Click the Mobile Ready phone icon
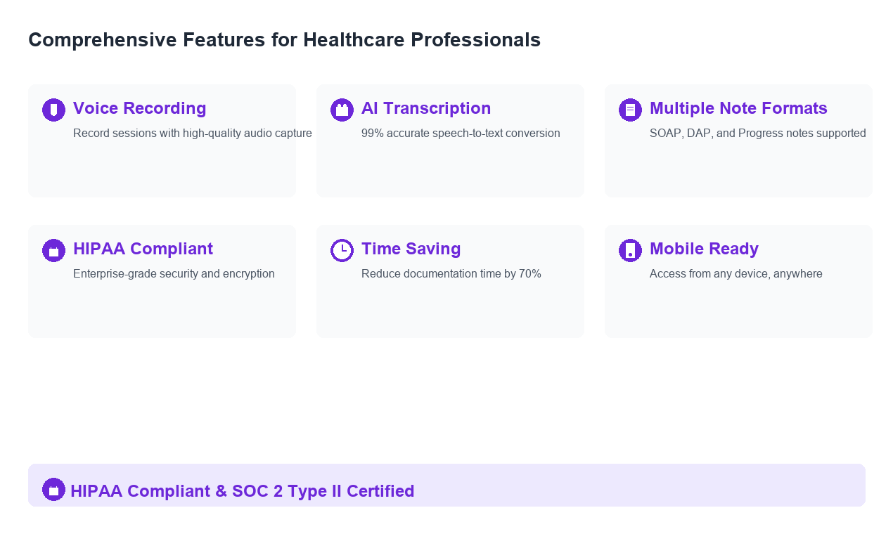Image resolution: width=893 pixels, height=534 pixels. pyautogui.click(x=630, y=250)
